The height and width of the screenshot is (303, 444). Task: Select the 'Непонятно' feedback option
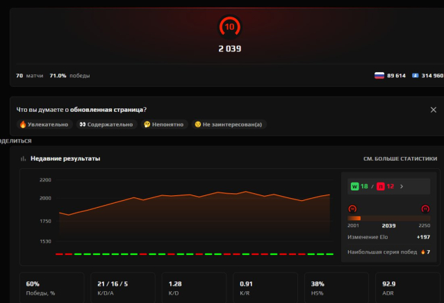[x=163, y=124]
